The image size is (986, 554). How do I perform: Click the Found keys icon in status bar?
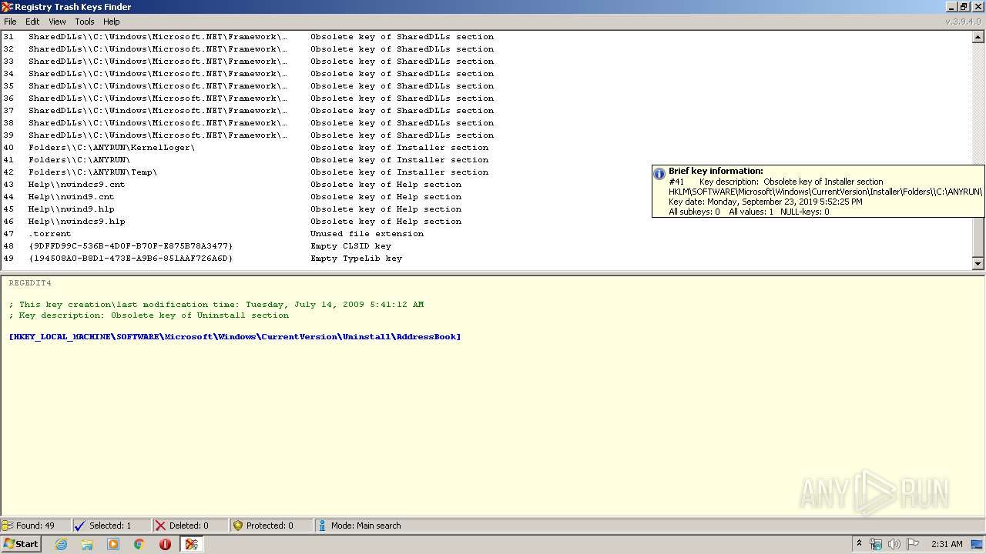click(x=8, y=526)
